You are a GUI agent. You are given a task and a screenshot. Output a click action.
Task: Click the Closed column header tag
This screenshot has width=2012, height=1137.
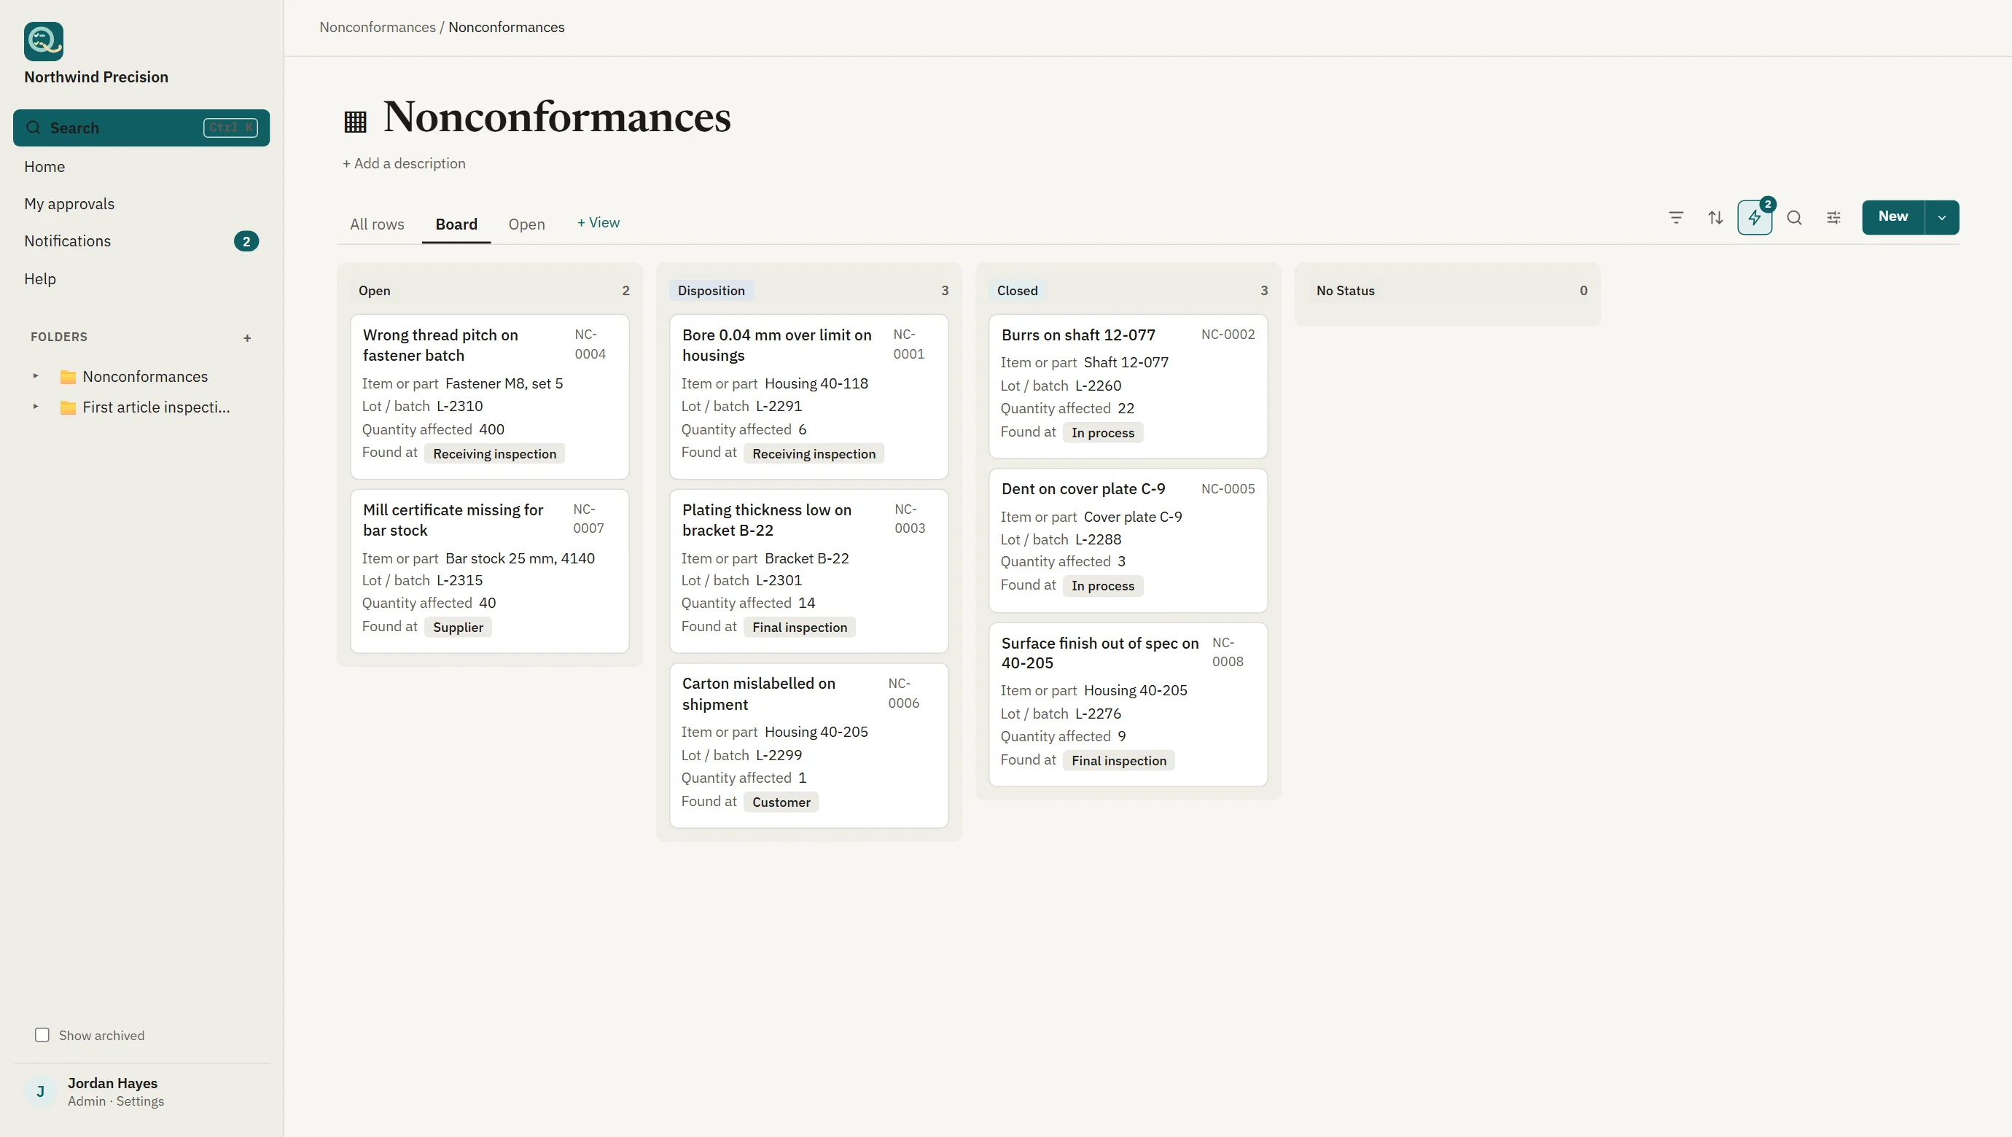(x=1018, y=291)
